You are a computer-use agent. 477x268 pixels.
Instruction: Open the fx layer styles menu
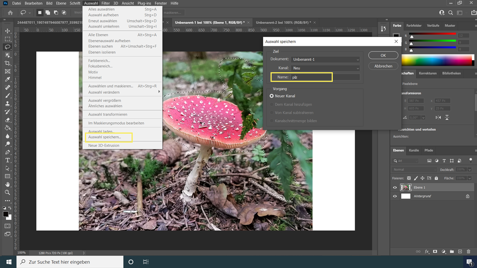(x=426, y=251)
